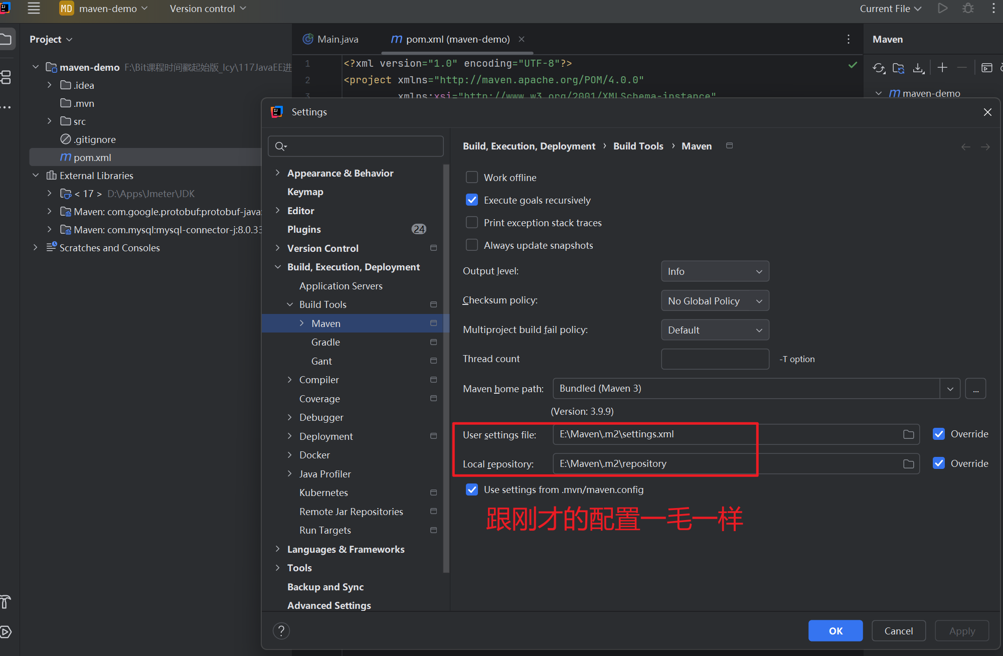Click Generate Sources and Update Folders icon

pyautogui.click(x=899, y=68)
